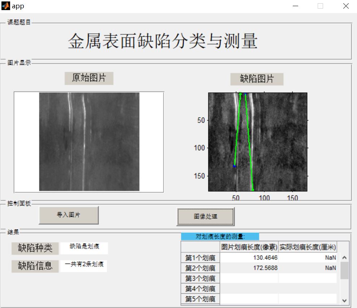Click the defect image with green lines
Screen dimensions: 357x308
click(258, 142)
